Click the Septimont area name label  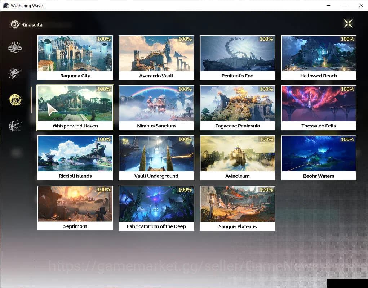[x=75, y=226]
